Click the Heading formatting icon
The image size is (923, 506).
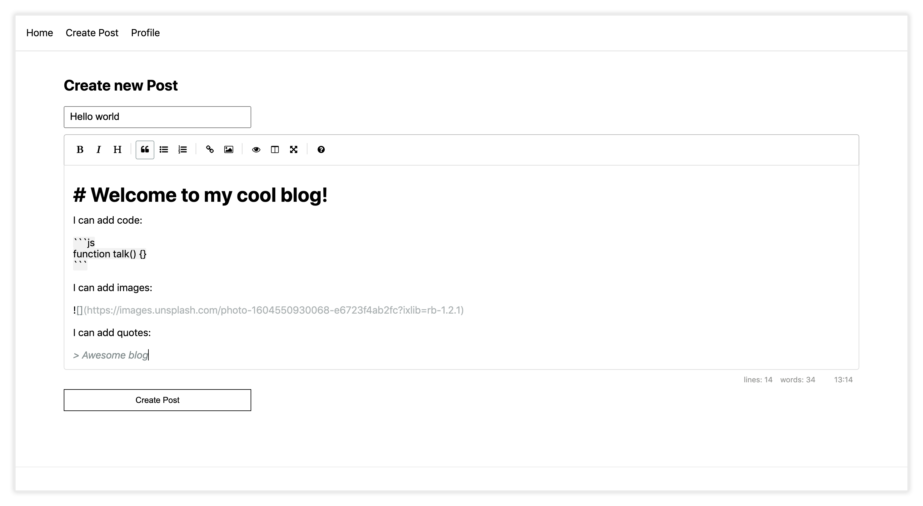118,150
